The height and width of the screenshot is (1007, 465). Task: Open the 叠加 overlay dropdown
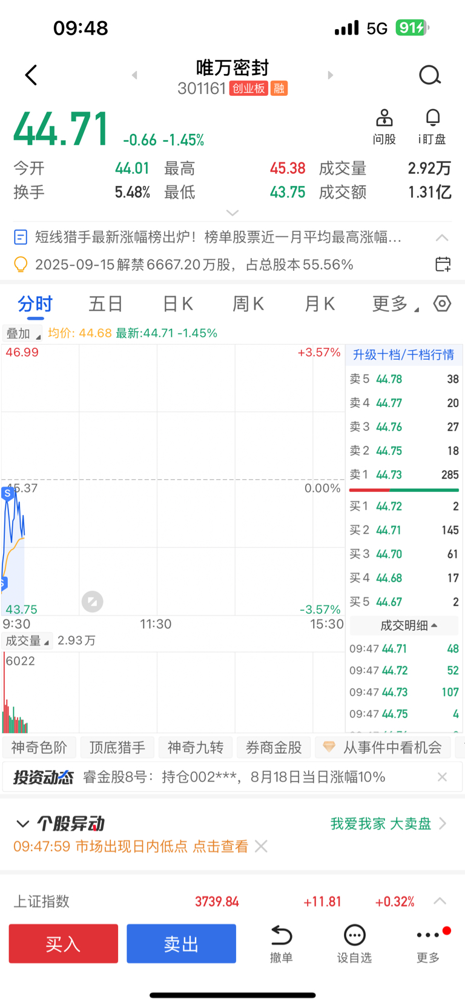point(22,333)
